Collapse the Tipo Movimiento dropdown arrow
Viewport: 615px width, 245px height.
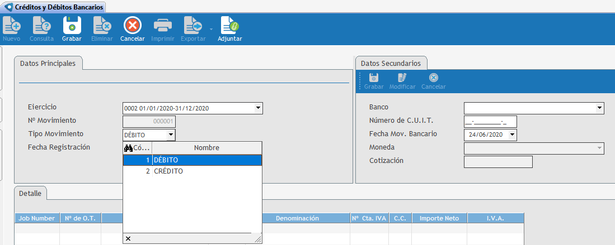[x=171, y=135]
